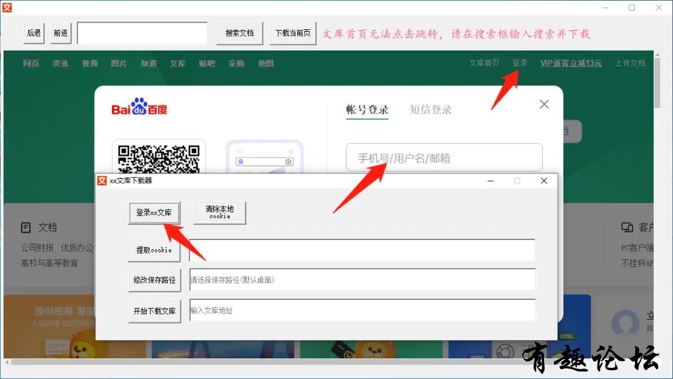Open the 贴吧 navigation item

coord(207,64)
